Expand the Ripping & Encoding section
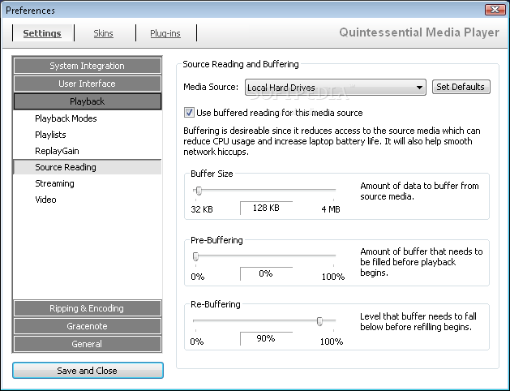The height and width of the screenshot is (391, 510). pyautogui.click(x=88, y=308)
